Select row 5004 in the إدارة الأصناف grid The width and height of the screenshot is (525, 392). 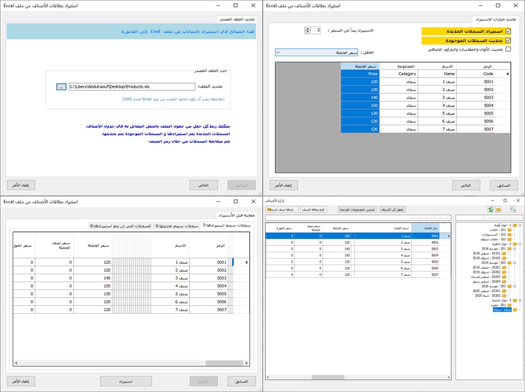click(x=358, y=255)
